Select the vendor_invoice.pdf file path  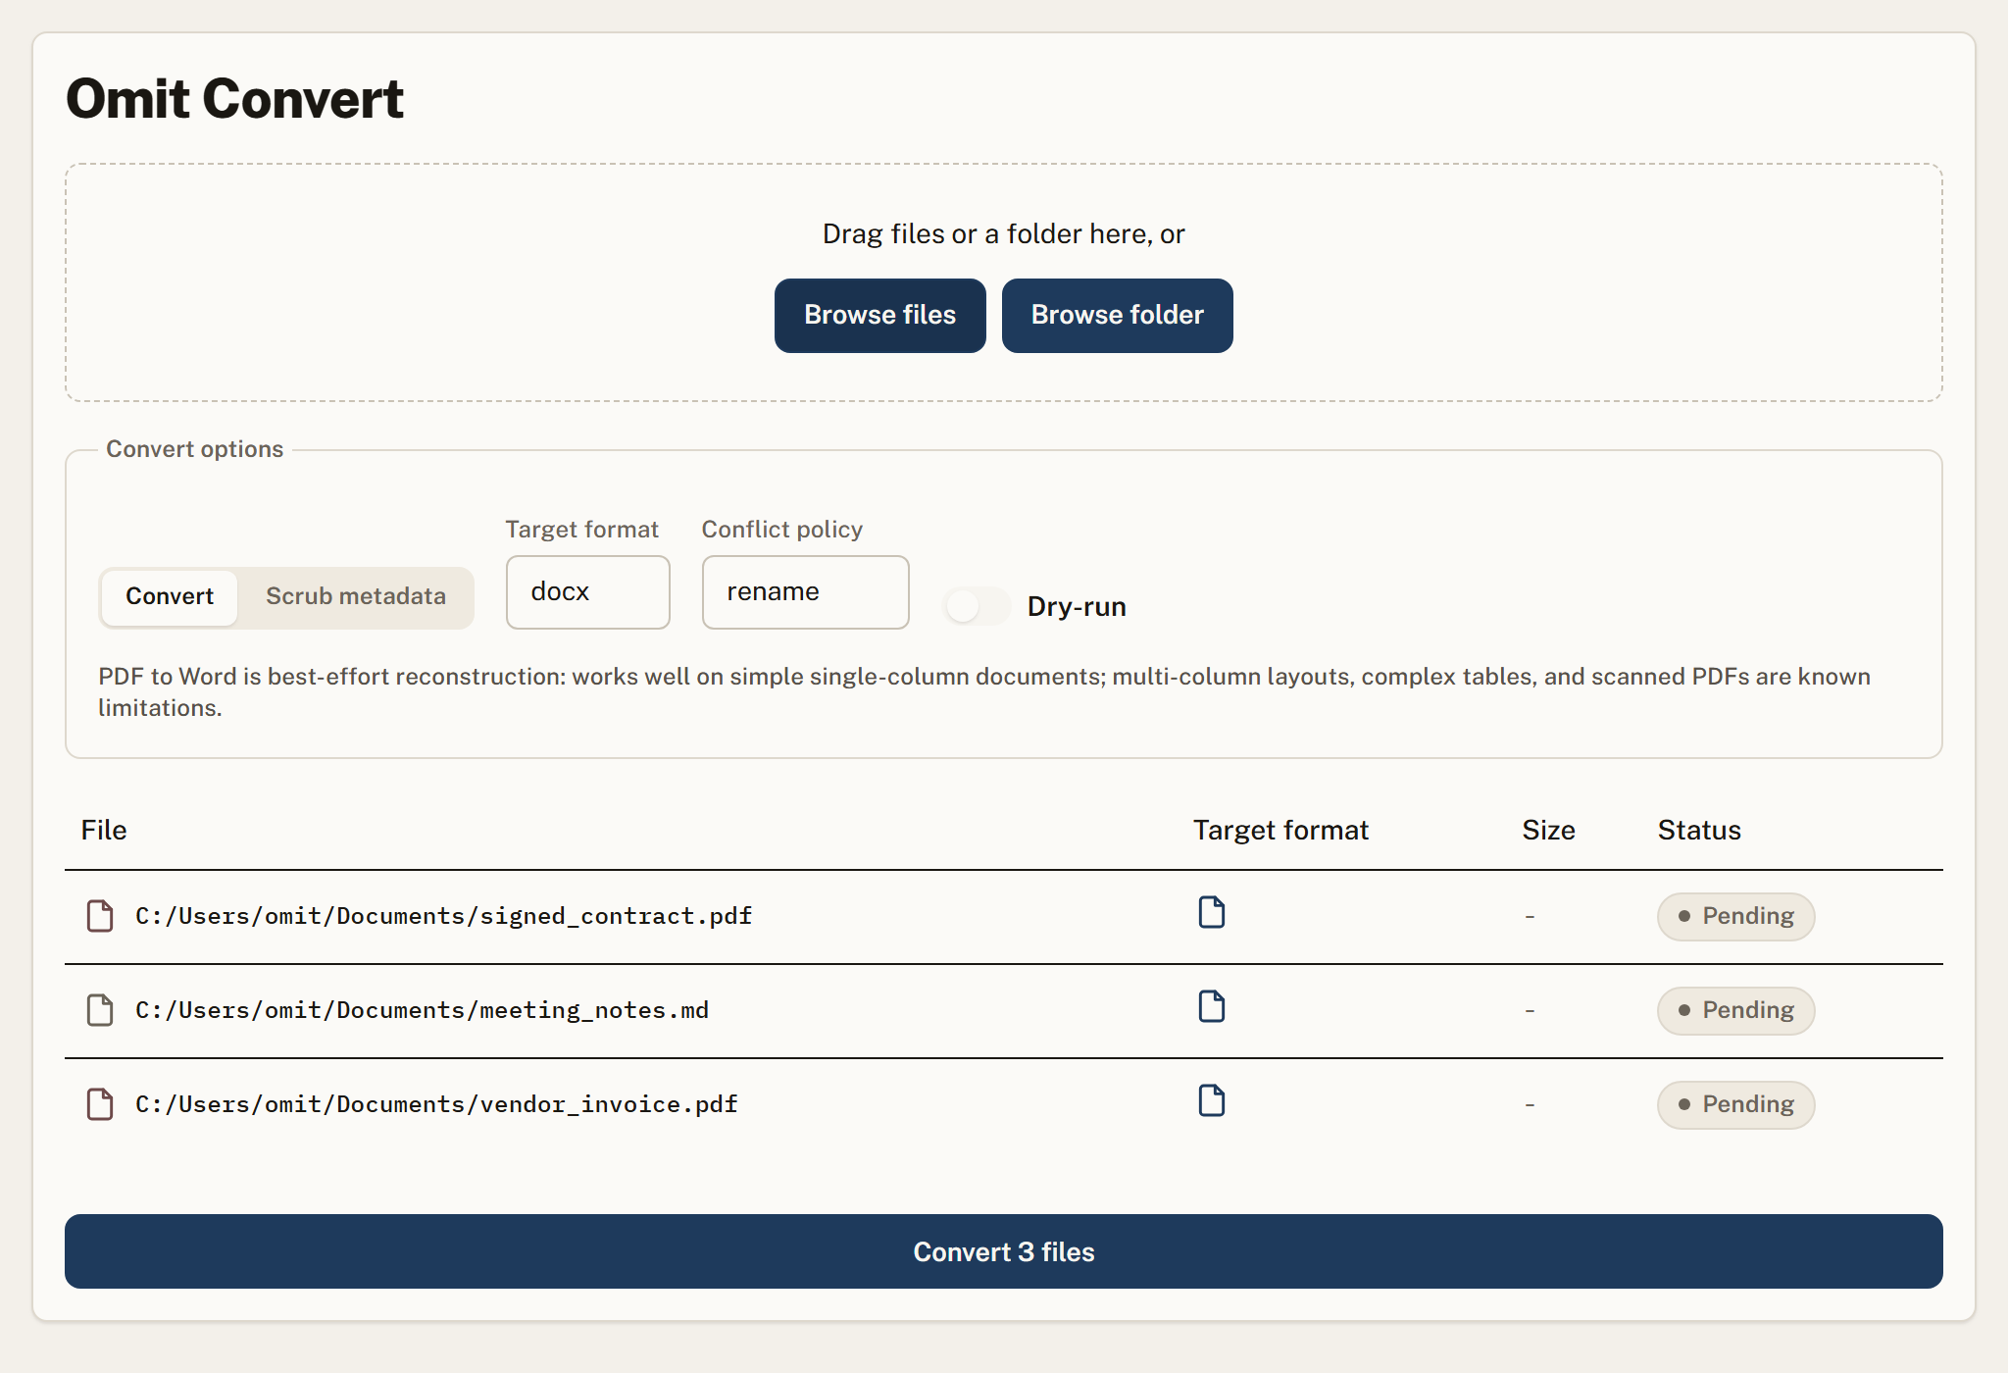pos(436,1104)
